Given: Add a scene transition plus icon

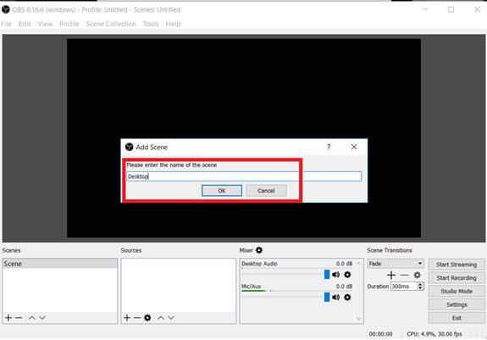Looking at the screenshot, I should pyautogui.click(x=391, y=275).
